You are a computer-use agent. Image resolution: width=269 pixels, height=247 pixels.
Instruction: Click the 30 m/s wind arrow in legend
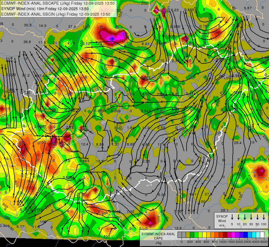click(251, 217)
